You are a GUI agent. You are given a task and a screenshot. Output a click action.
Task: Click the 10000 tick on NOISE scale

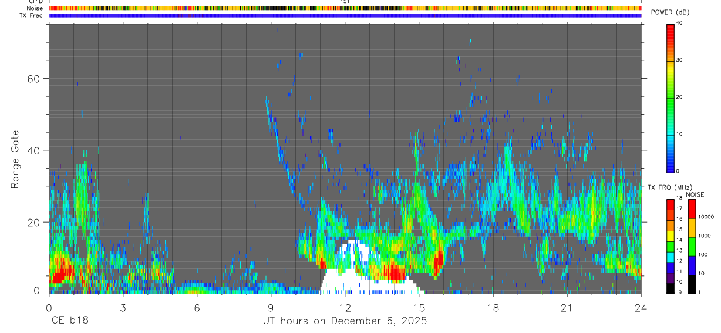(x=706, y=217)
